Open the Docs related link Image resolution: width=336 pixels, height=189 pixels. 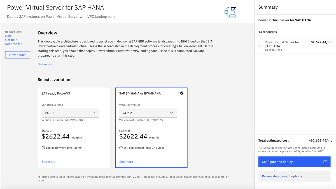[9, 36]
